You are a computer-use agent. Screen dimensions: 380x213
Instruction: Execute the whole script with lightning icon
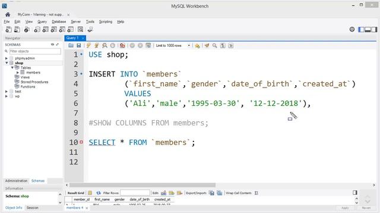click(x=88, y=46)
